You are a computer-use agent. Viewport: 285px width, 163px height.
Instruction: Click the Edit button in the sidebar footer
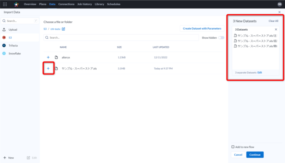(x=32, y=158)
